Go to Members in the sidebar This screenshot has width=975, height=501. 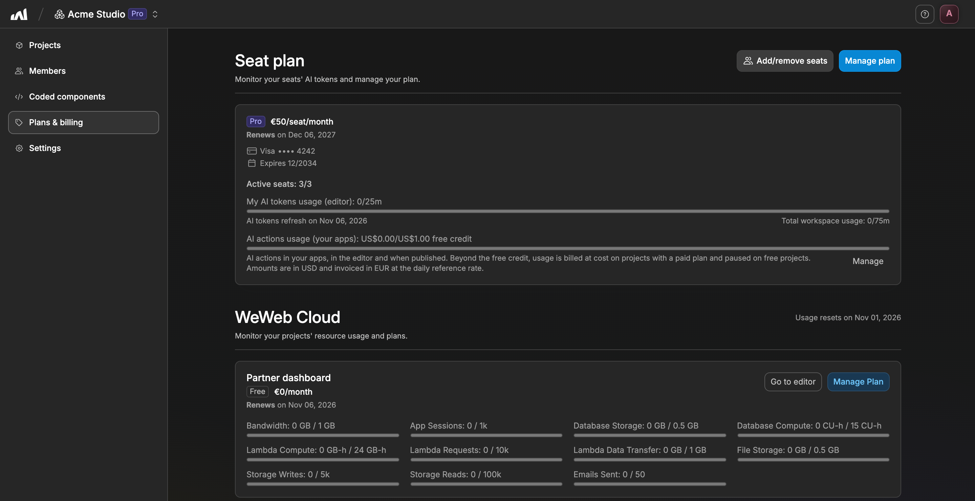click(83, 71)
